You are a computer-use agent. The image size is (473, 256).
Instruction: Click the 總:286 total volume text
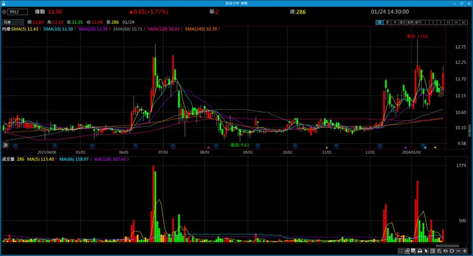(x=298, y=12)
